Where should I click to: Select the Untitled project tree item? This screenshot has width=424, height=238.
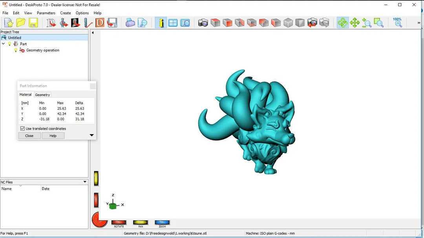coord(15,38)
